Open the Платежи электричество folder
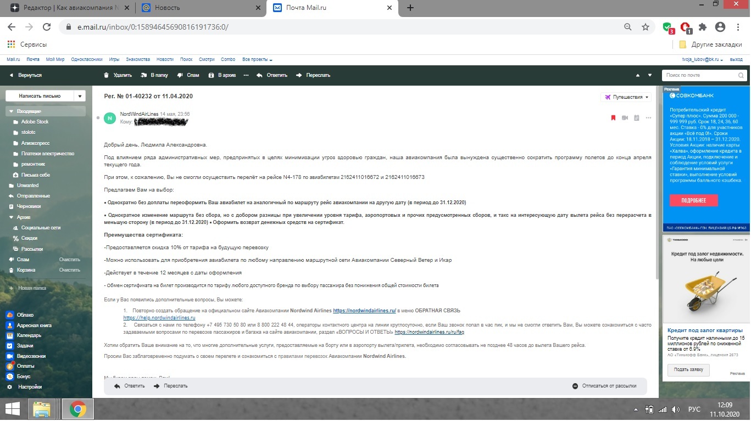Image resolution: width=751 pixels, height=421 pixels. [x=47, y=154]
